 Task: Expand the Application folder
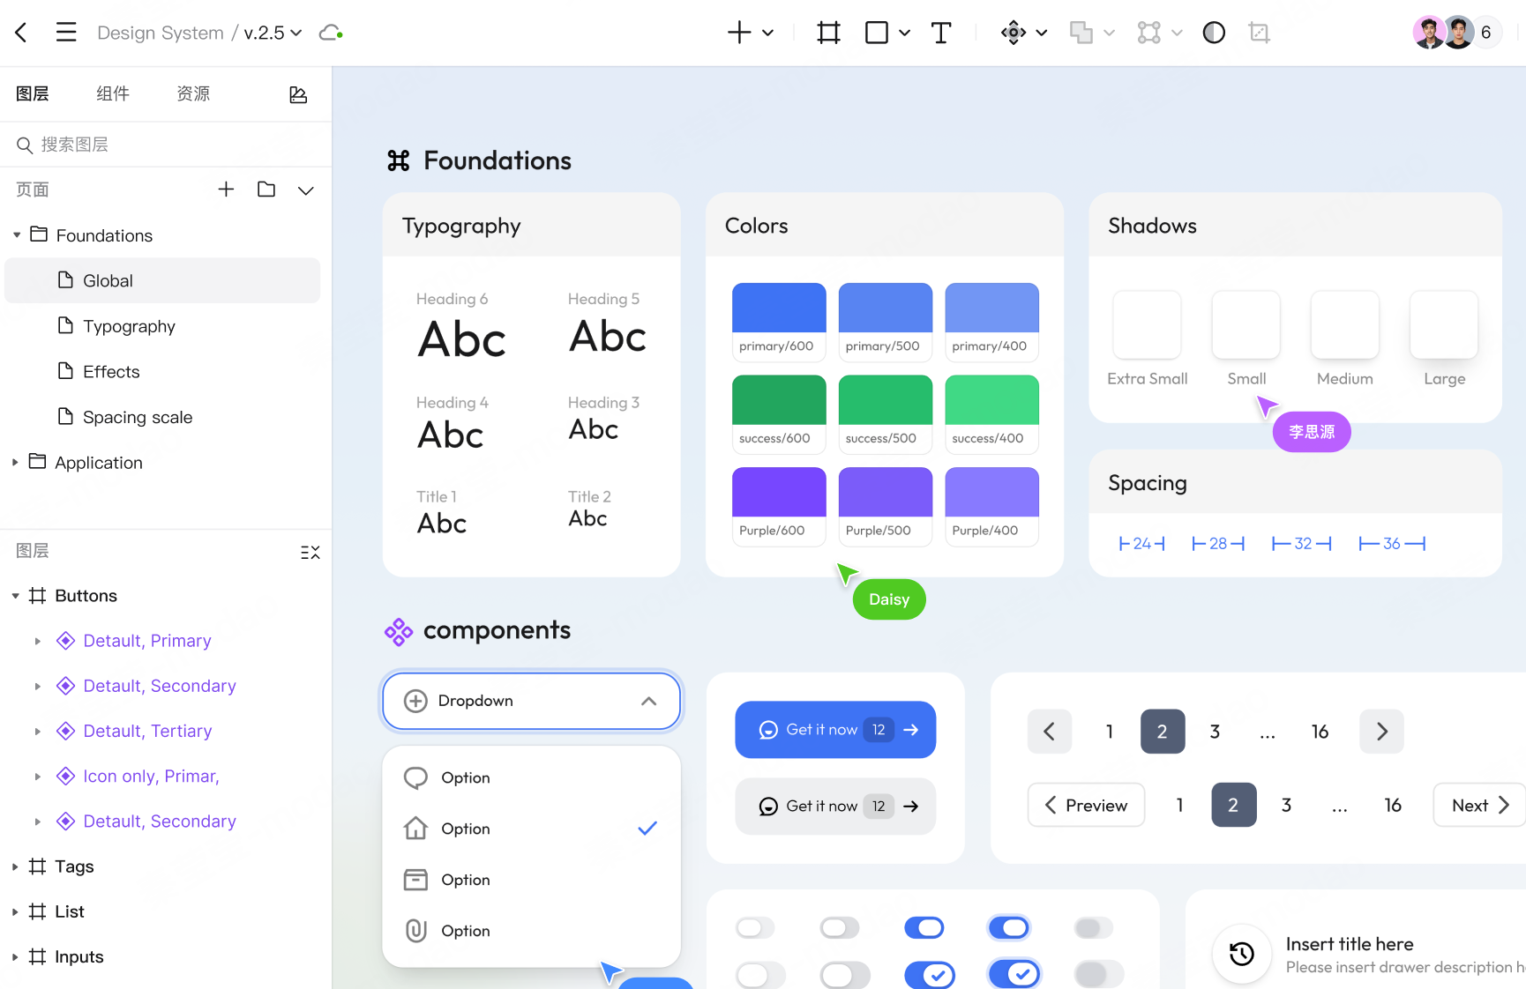(15, 463)
